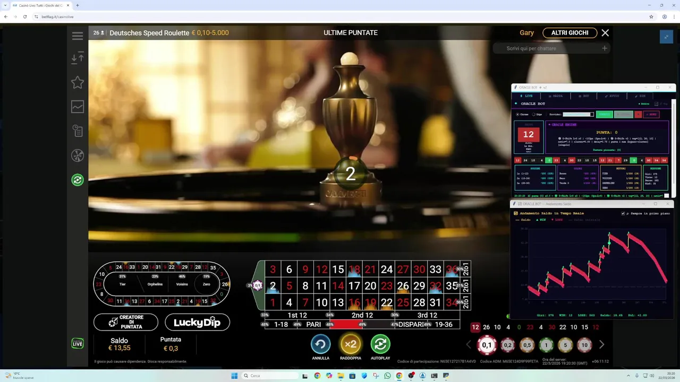Image resolution: width=680 pixels, height=382 pixels.
Task: Bet on 2nd 12 dozen
Action: click(x=362, y=315)
